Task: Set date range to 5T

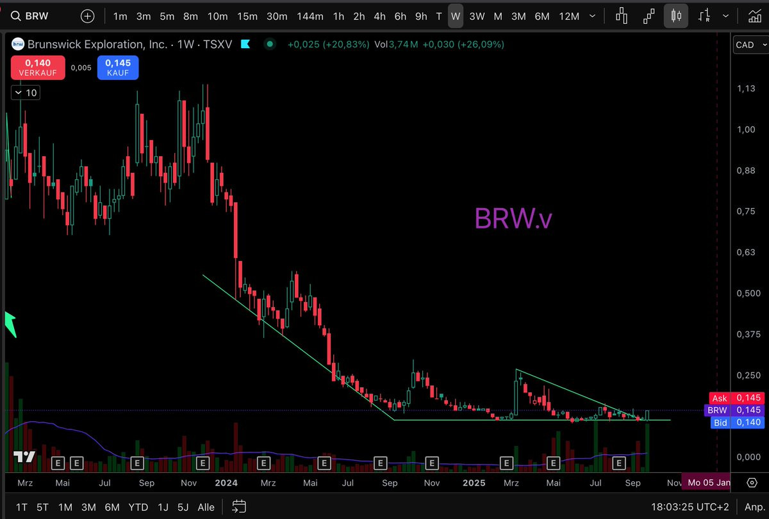Action: coord(42,507)
